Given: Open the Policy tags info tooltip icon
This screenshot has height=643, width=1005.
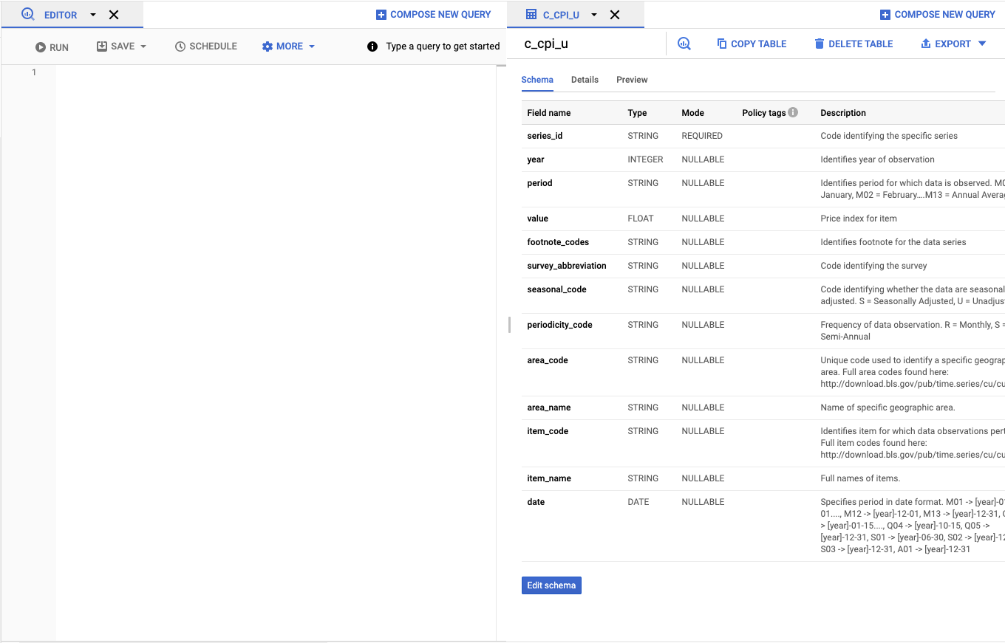Looking at the screenshot, I should pyautogui.click(x=792, y=112).
